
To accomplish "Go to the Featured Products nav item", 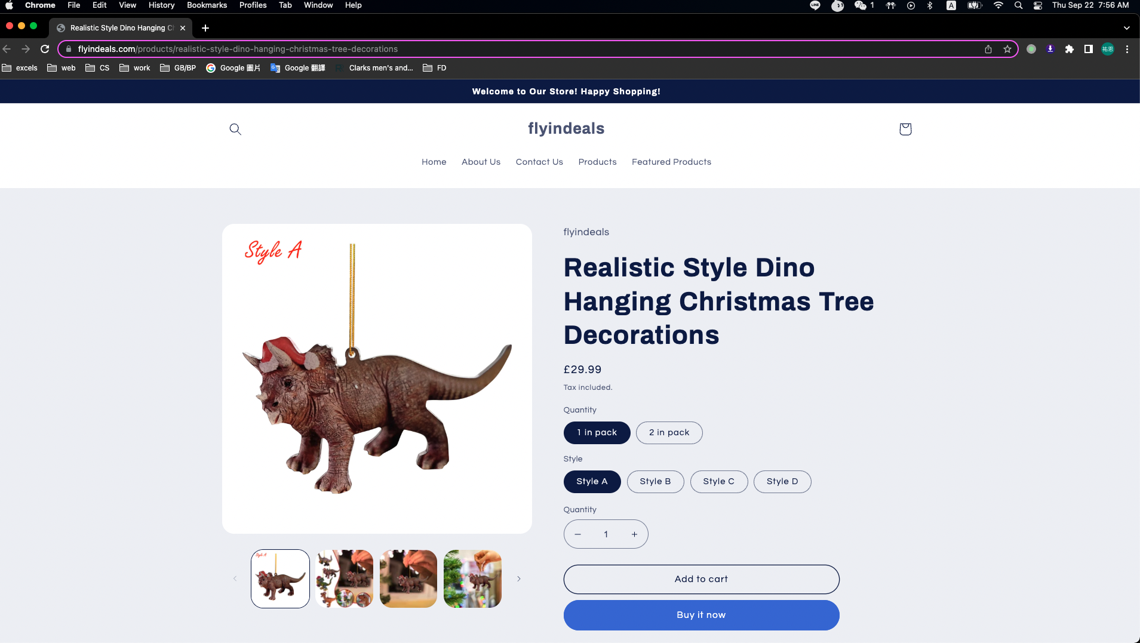I will pos(671,162).
